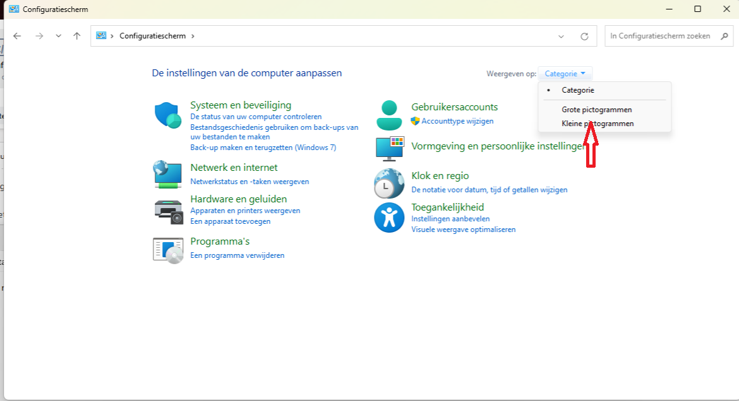Click the Gebruikersaccounts person icon
The width and height of the screenshot is (739, 401).
[389, 115]
